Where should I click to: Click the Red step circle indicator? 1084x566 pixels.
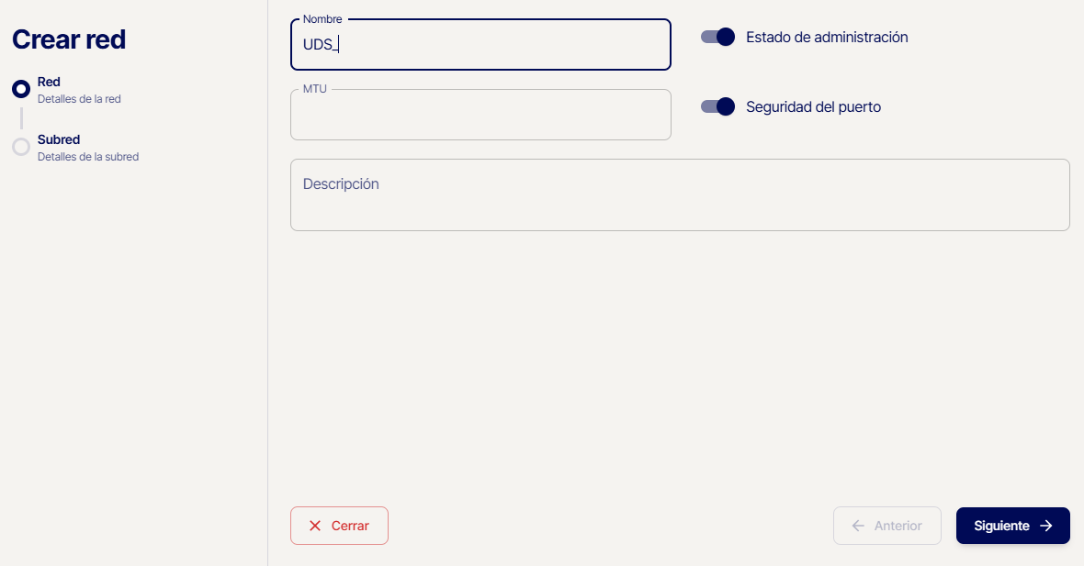coord(21,89)
